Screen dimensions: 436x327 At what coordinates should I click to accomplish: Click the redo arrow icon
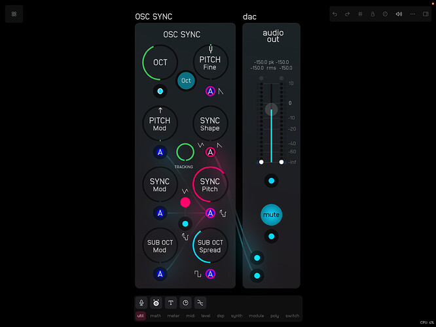(x=347, y=14)
